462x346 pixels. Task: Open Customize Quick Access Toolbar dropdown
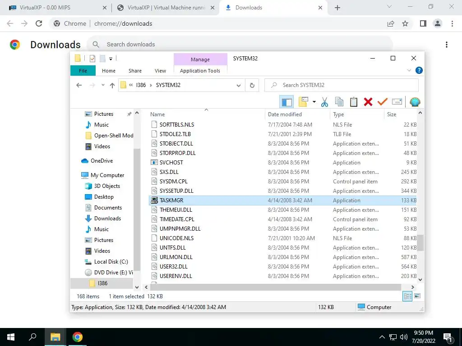pos(111,59)
